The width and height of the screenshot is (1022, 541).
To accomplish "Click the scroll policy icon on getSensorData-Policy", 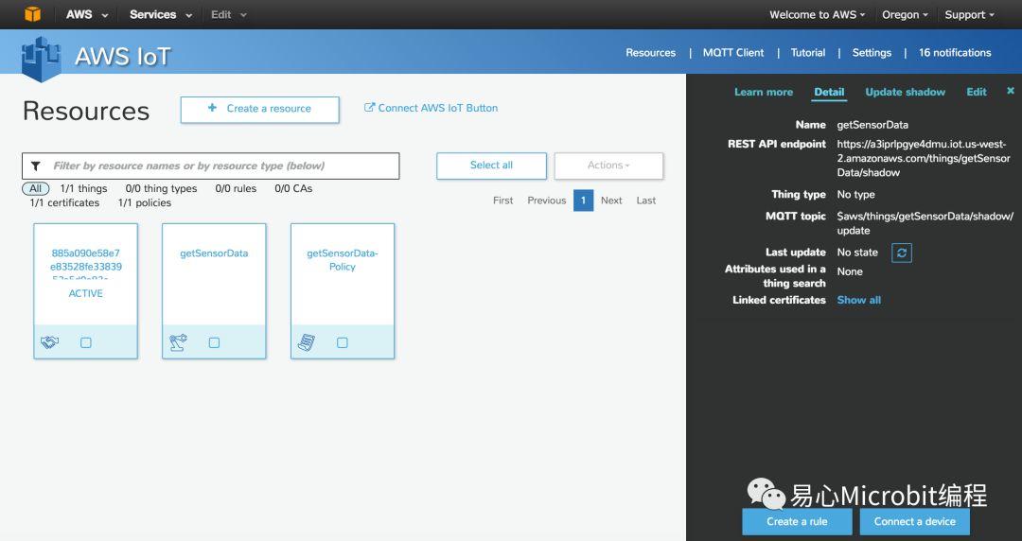I will 307,342.
